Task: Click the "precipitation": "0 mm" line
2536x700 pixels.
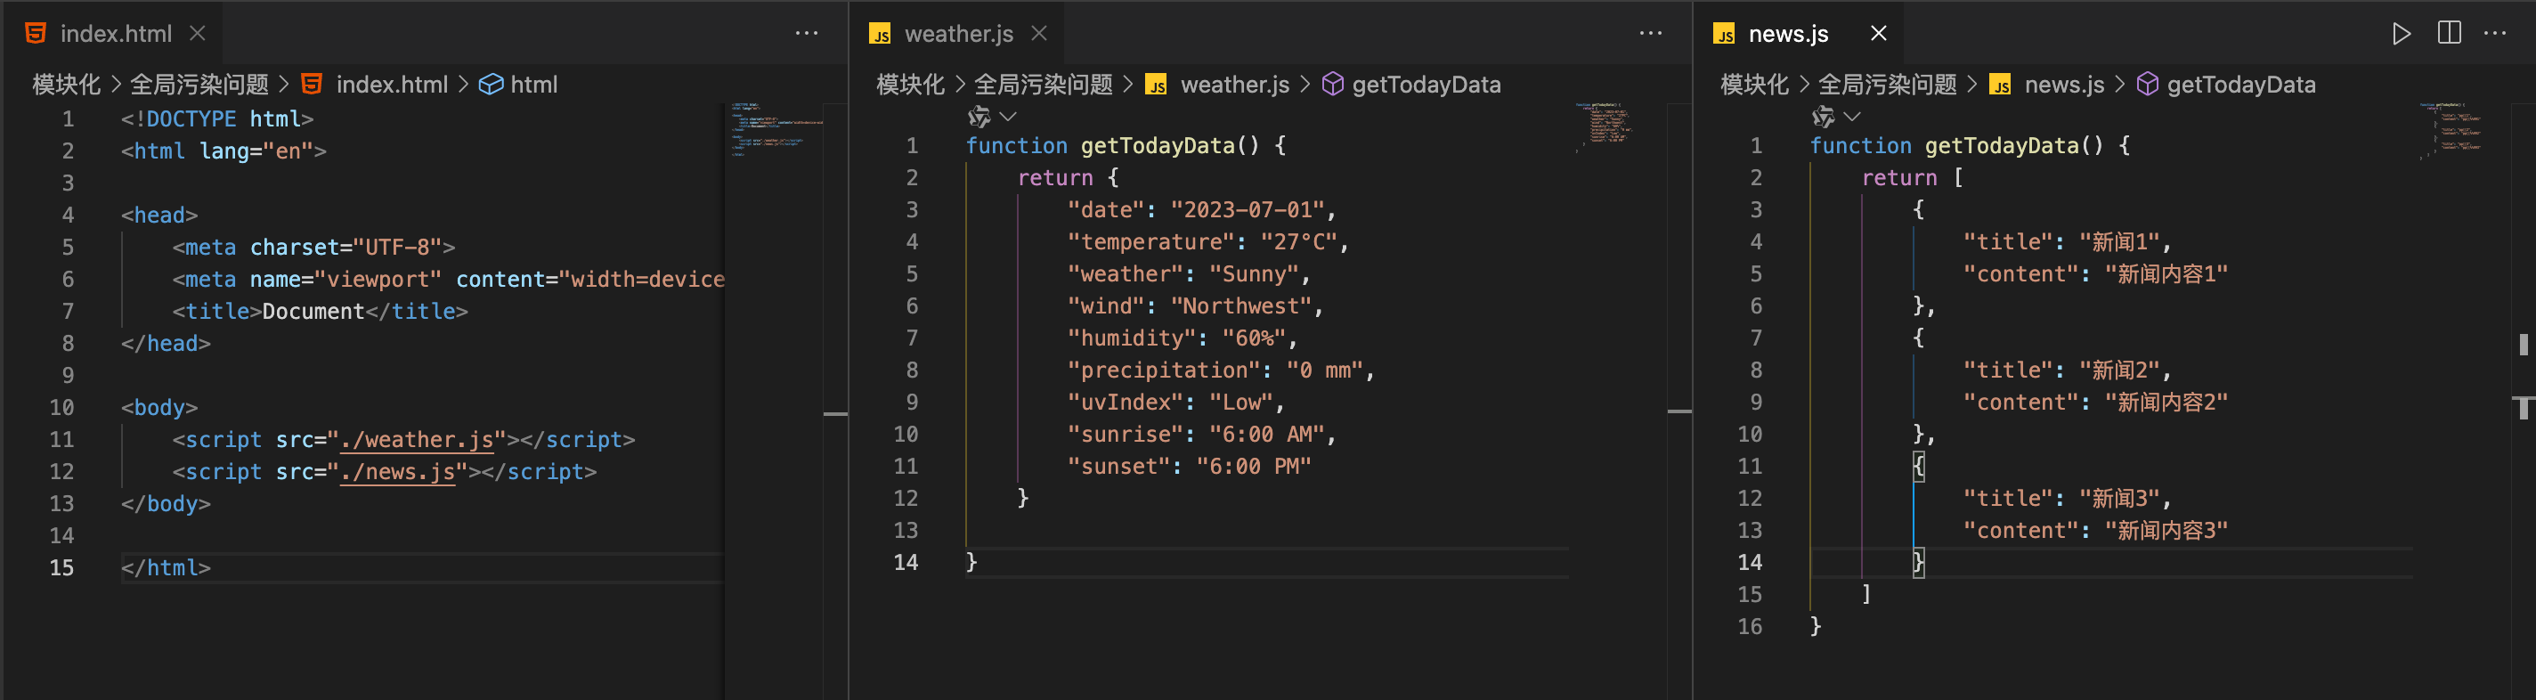Action: [1221, 370]
